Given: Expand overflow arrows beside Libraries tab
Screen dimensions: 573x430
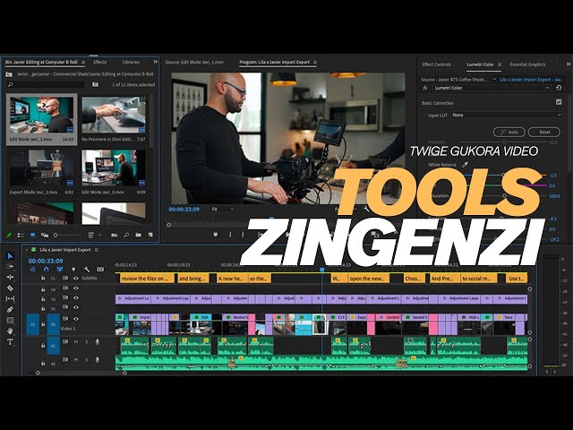Looking at the screenshot, I should [x=155, y=62].
